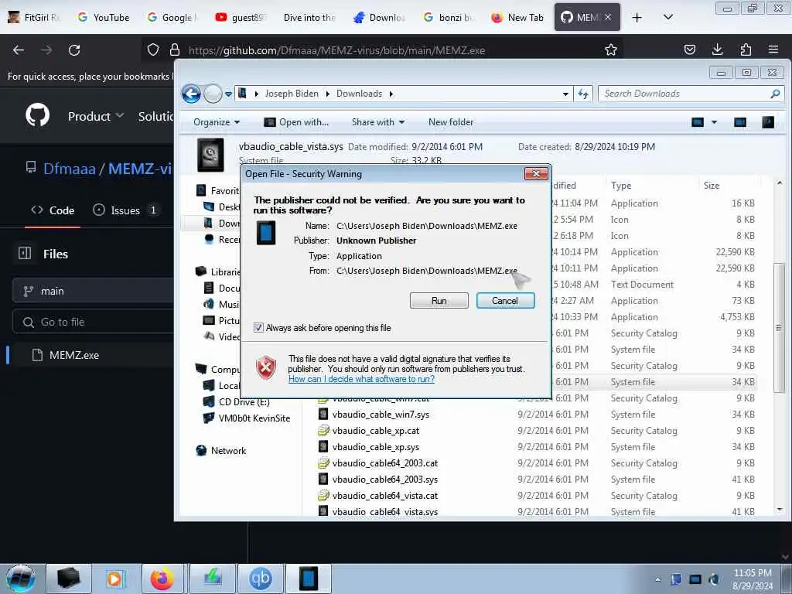This screenshot has height=594, width=792.
Task: Click the Explorer refresh button
Action: (x=583, y=94)
